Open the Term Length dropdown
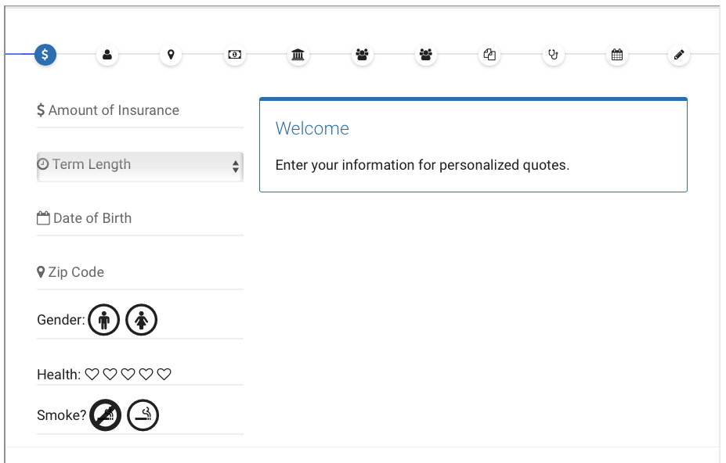The image size is (726, 463). [x=139, y=166]
